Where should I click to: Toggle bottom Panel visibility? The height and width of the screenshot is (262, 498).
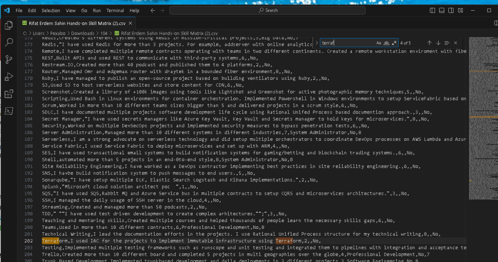tap(442, 11)
